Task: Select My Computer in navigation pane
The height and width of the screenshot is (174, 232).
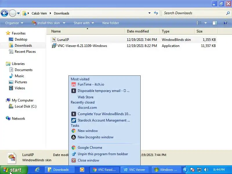Action: point(23,100)
